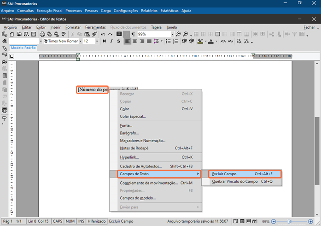Toggle paragraph marks display
This screenshot has width=321, height=226.
tap(133, 34)
